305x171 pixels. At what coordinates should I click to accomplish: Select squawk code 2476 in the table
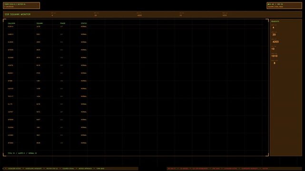point(39,27)
